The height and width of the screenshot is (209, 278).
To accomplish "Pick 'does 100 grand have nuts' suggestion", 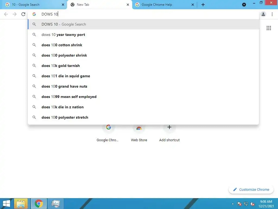I will [143, 86].
